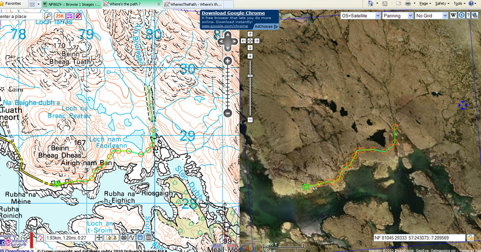Open the Wikipedia W overlay button

coord(453,15)
